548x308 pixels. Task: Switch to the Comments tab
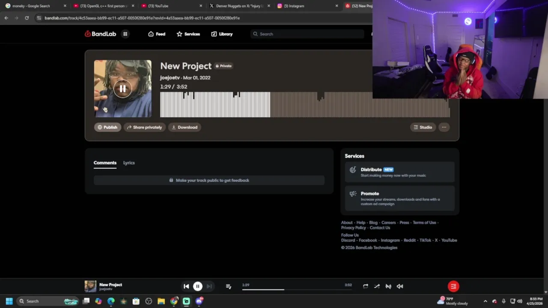tap(105, 163)
